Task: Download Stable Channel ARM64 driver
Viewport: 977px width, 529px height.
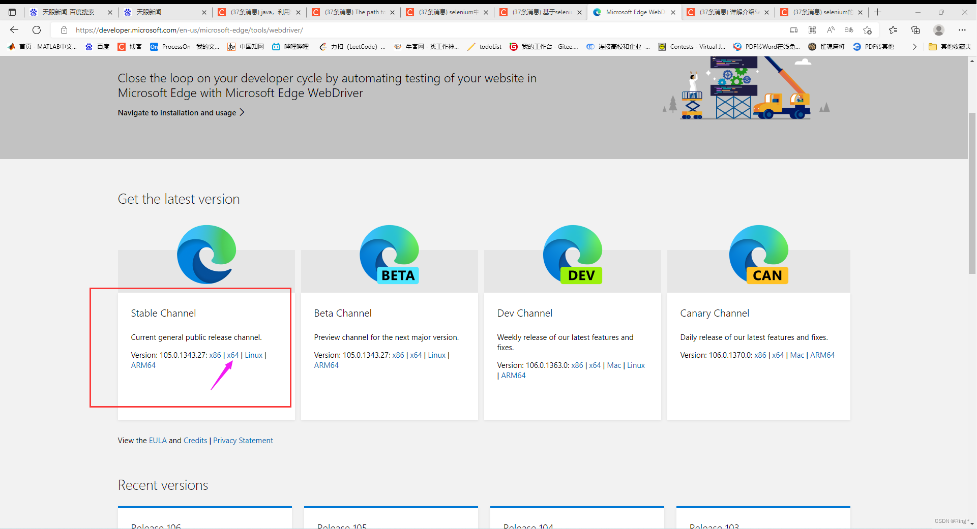Action: [143, 365]
